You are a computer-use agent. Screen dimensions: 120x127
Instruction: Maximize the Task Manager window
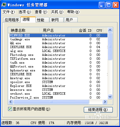[x=109, y=5]
